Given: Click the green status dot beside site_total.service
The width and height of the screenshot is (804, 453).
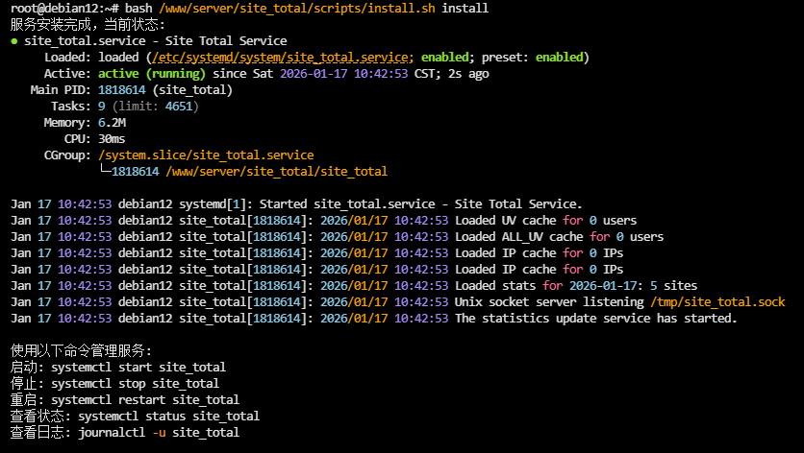Looking at the screenshot, I should click(x=14, y=41).
